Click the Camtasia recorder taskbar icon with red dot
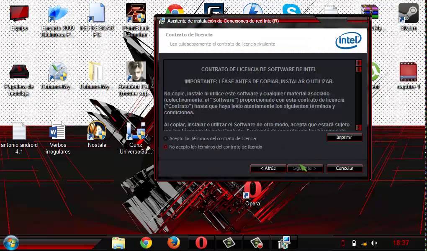 click(256, 243)
